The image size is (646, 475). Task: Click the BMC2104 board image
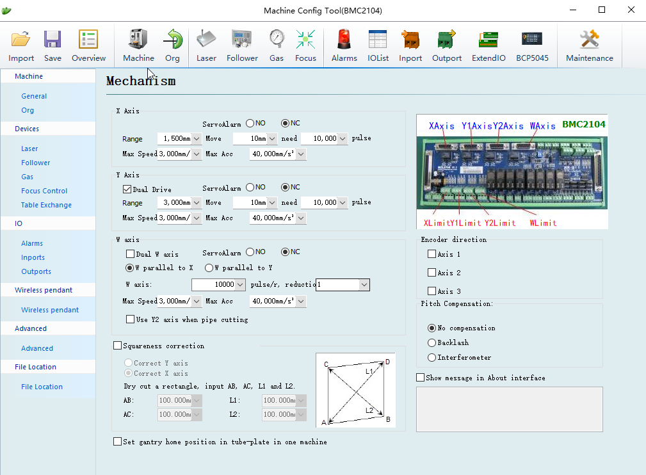click(x=512, y=172)
